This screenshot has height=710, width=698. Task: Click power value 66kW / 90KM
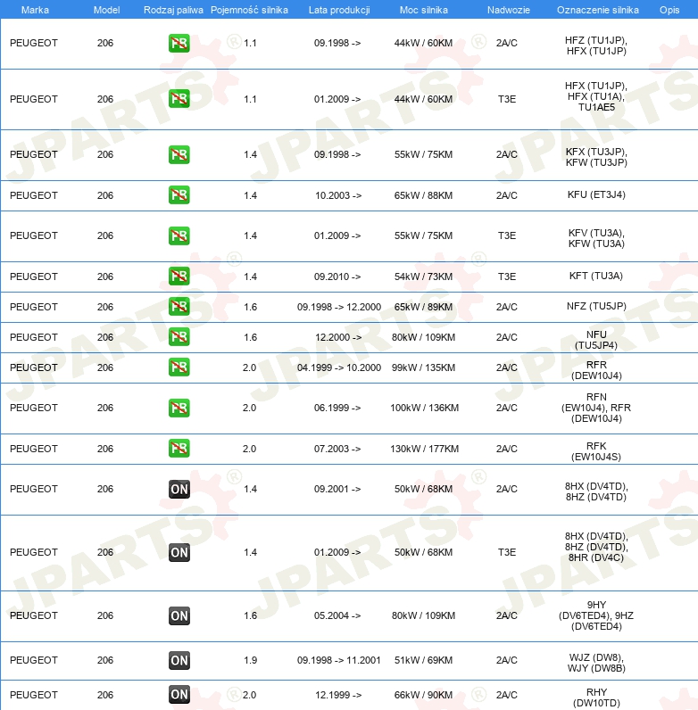point(423,695)
